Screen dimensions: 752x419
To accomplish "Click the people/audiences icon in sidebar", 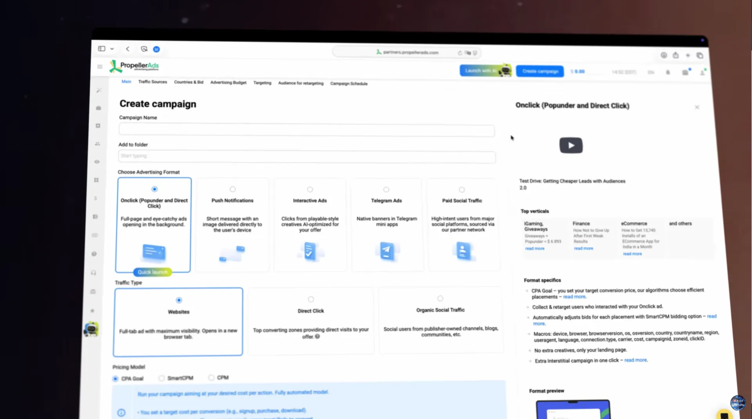I will point(97,144).
